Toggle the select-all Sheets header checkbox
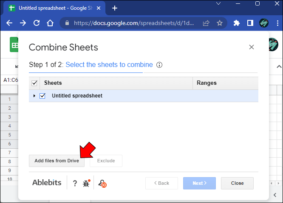 (x=34, y=83)
